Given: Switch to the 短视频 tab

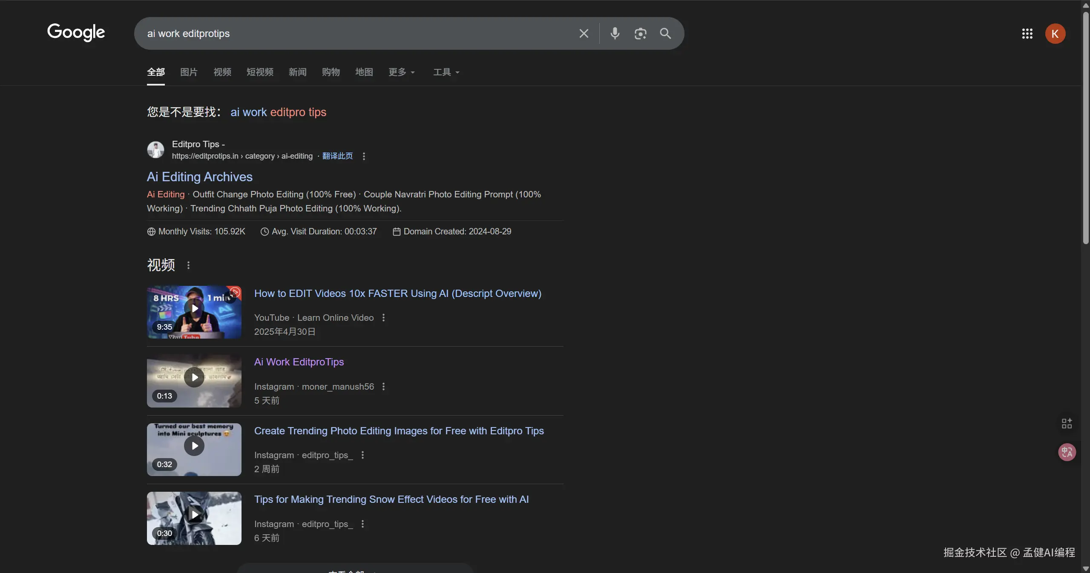Looking at the screenshot, I should click(260, 72).
